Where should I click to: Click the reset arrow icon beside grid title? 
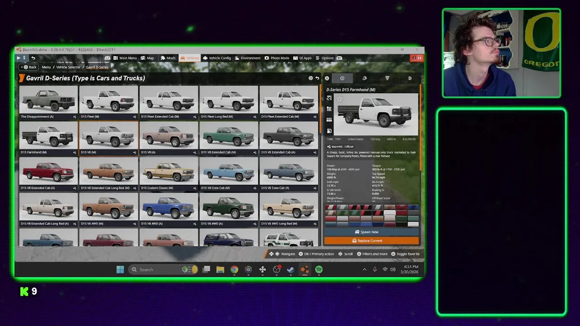point(317,78)
